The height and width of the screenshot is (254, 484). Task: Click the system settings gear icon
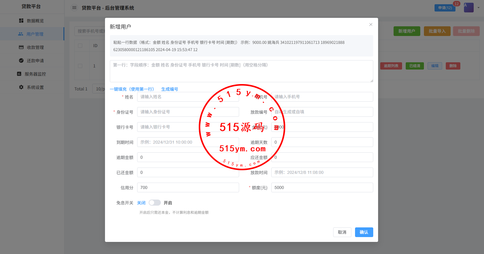[x=21, y=87]
